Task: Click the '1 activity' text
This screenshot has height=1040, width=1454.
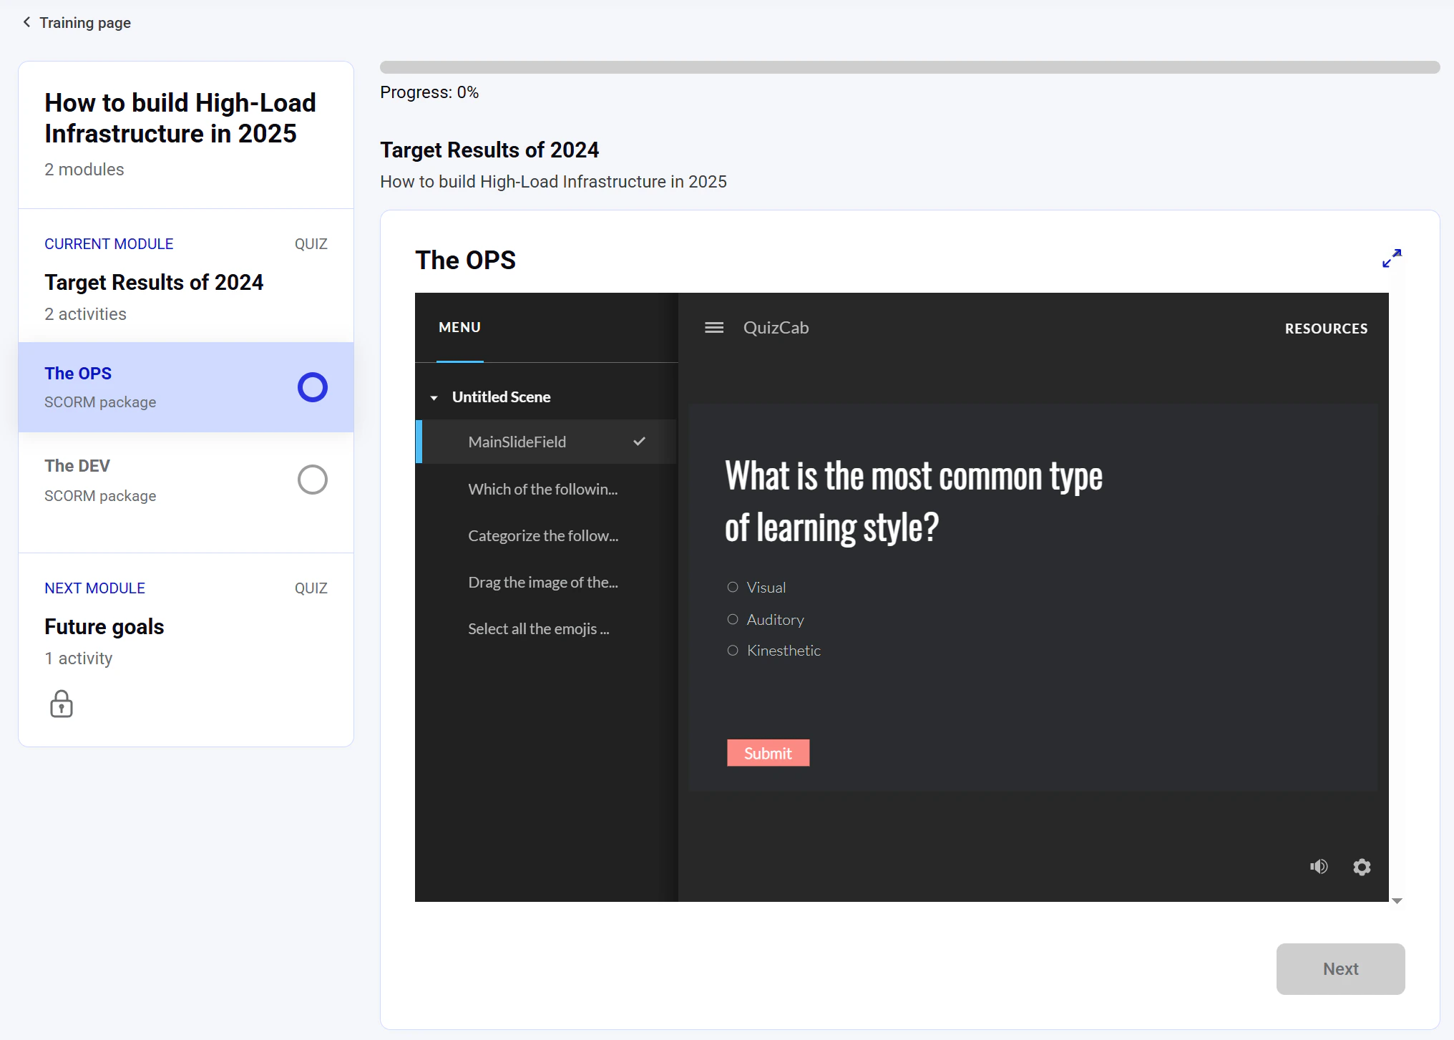Action: point(79,658)
